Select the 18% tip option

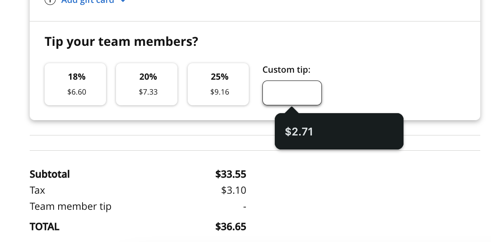pyautogui.click(x=75, y=84)
